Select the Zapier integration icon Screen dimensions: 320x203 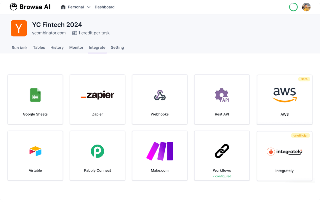tap(97, 95)
